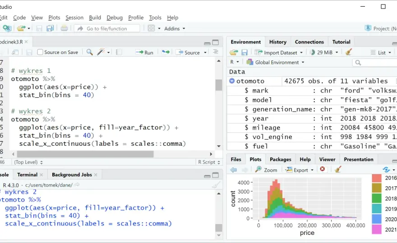The image size is (397, 243).
Task: Open the Code menu
Action: (x=19, y=18)
